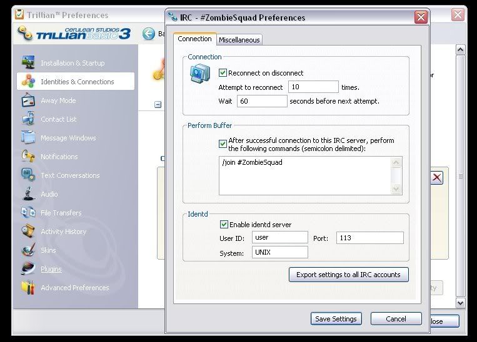The height and width of the screenshot is (342, 477).
Task: Close the IRC #ZombieSquad Preferences dialog
Action: [x=421, y=17]
